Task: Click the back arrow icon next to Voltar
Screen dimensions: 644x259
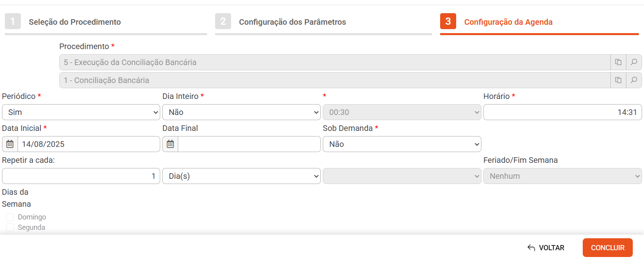Action: click(531, 248)
